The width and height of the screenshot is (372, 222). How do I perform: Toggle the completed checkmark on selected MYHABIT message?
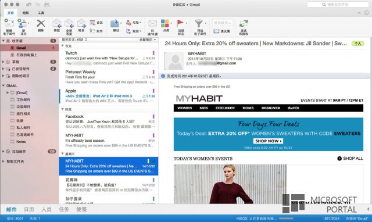(153, 161)
